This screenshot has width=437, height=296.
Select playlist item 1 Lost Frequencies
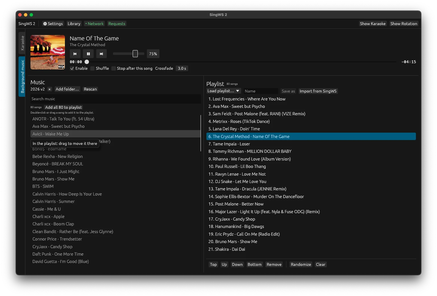point(311,99)
